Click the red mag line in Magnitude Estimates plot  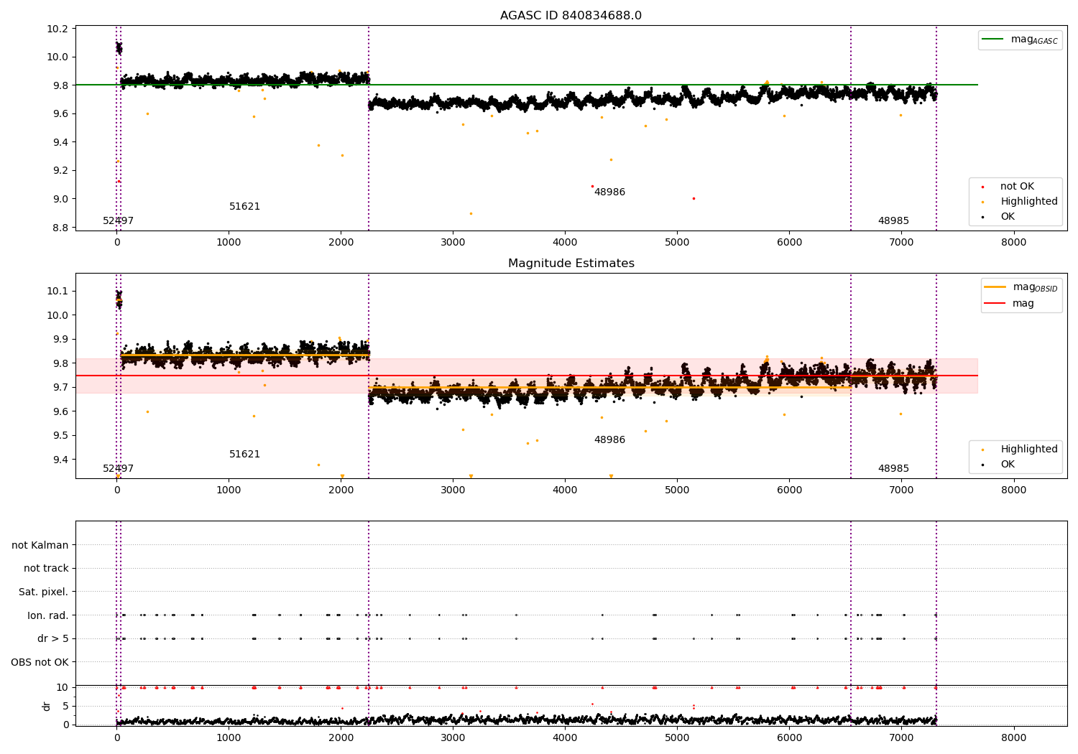527,376
